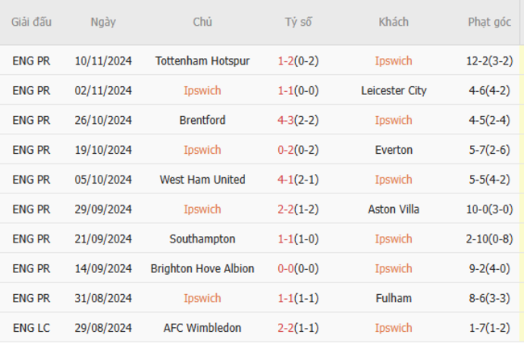Open West Ham United team page

click(202, 180)
